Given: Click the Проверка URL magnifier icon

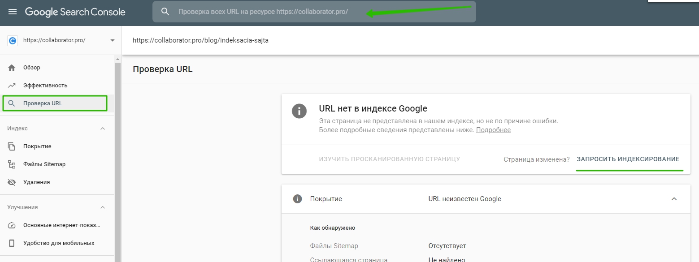Looking at the screenshot, I should click(x=13, y=103).
